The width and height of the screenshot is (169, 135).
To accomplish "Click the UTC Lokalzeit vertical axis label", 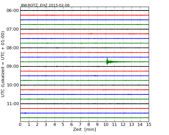I will tap(3, 64).
